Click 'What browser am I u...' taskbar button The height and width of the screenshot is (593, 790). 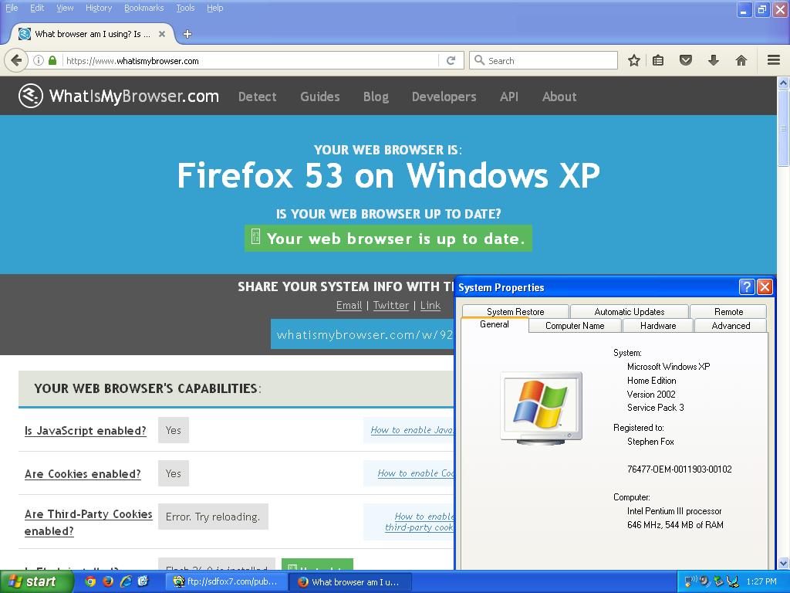pyautogui.click(x=350, y=582)
